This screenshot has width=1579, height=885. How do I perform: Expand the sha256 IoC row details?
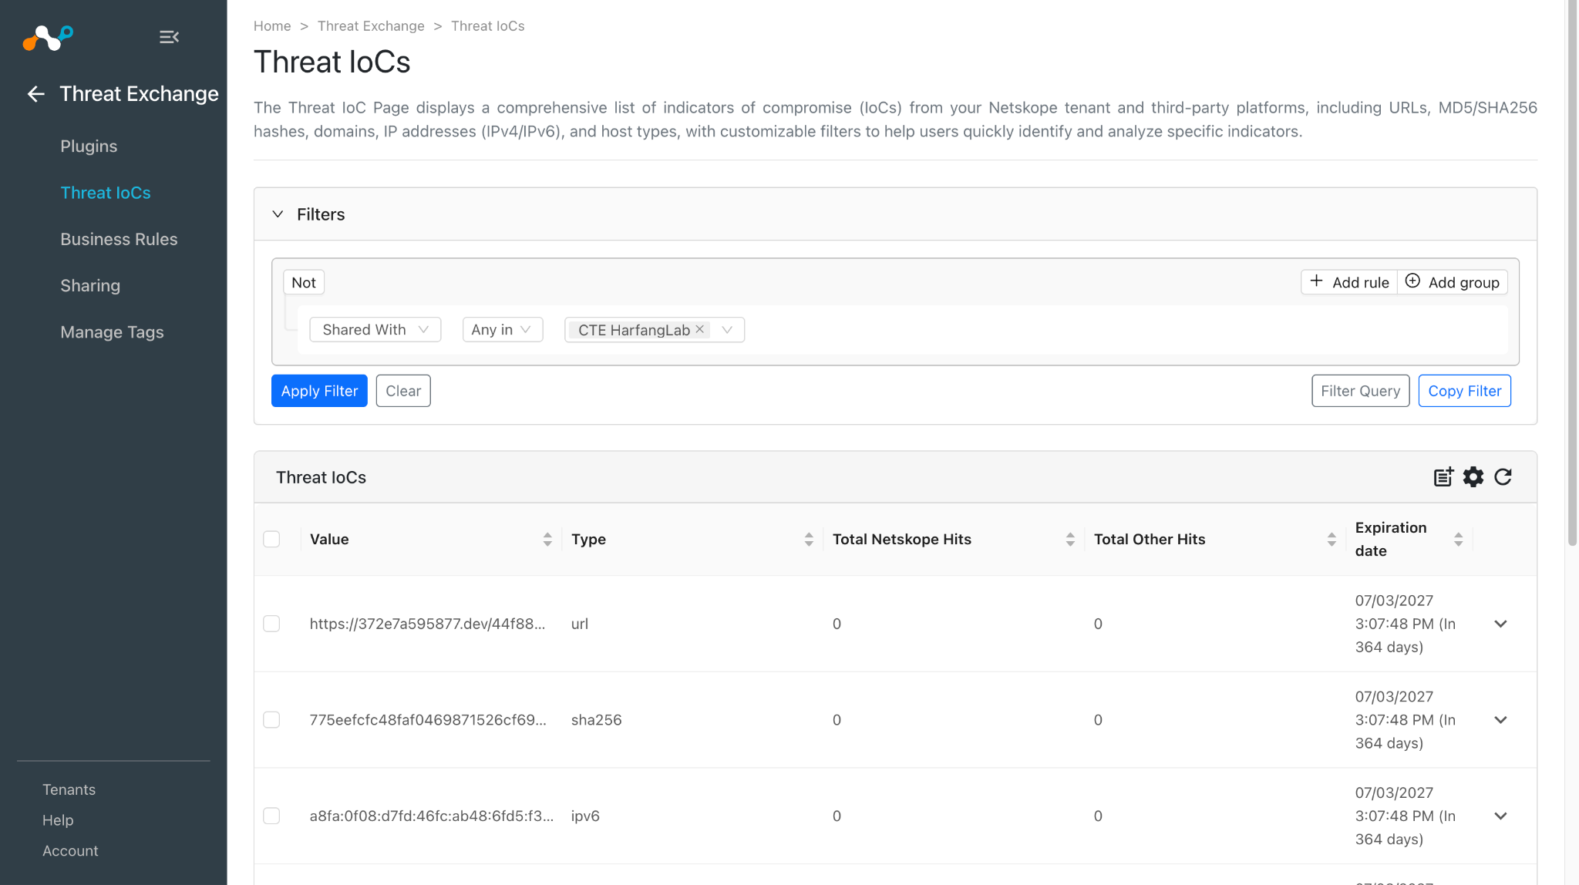click(x=1500, y=720)
